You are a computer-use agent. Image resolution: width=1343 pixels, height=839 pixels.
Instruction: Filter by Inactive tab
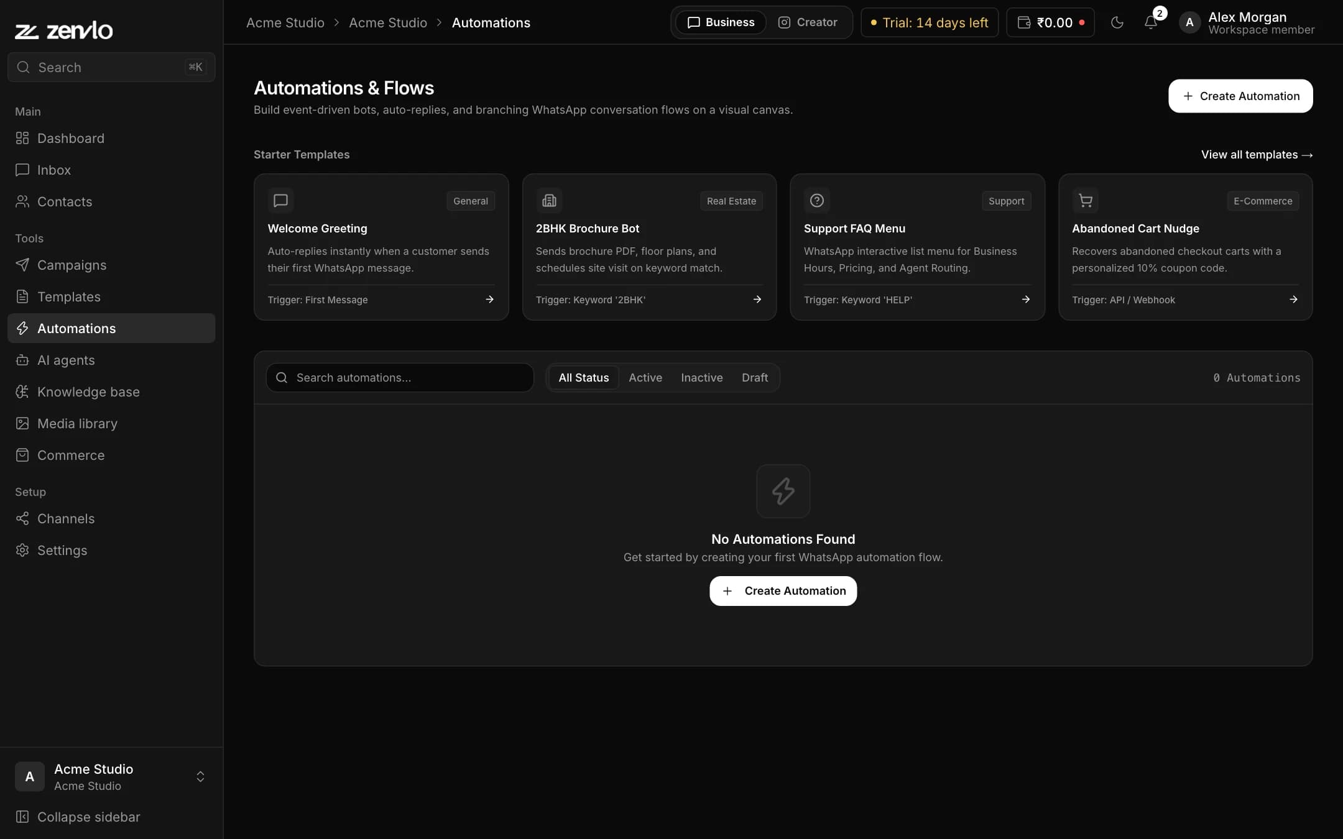(702, 378)
